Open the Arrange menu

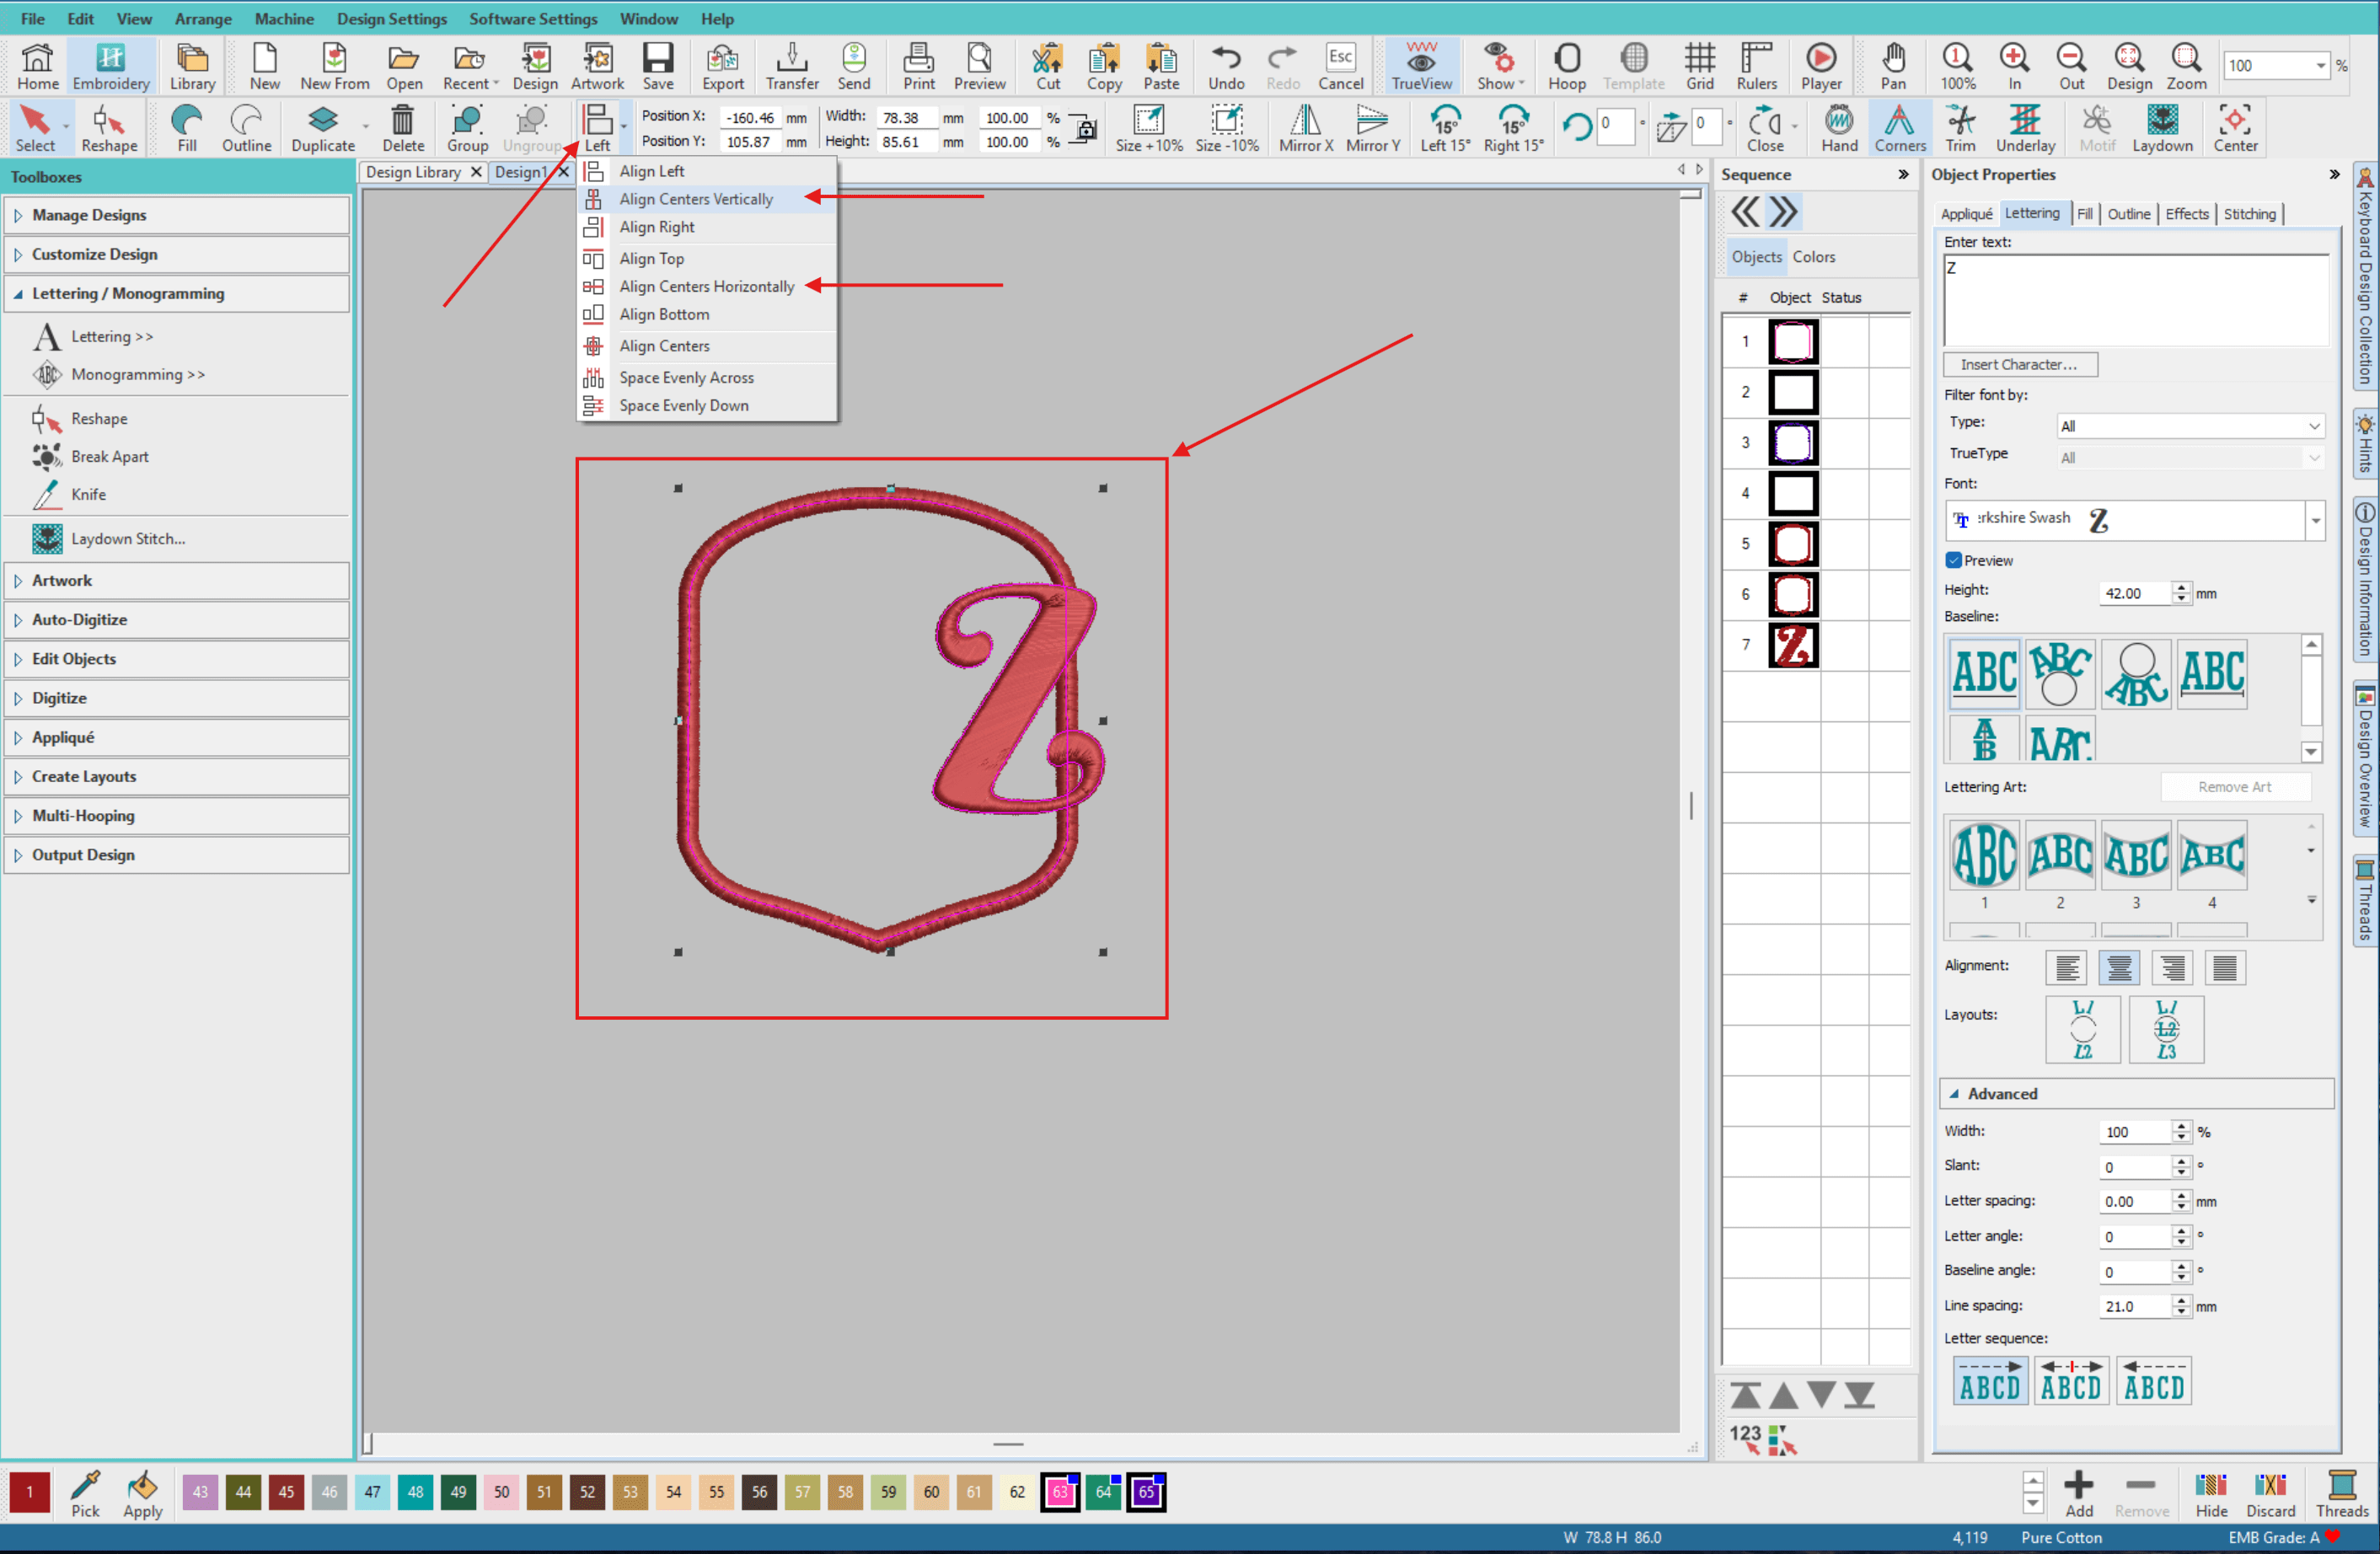(203, 18)
